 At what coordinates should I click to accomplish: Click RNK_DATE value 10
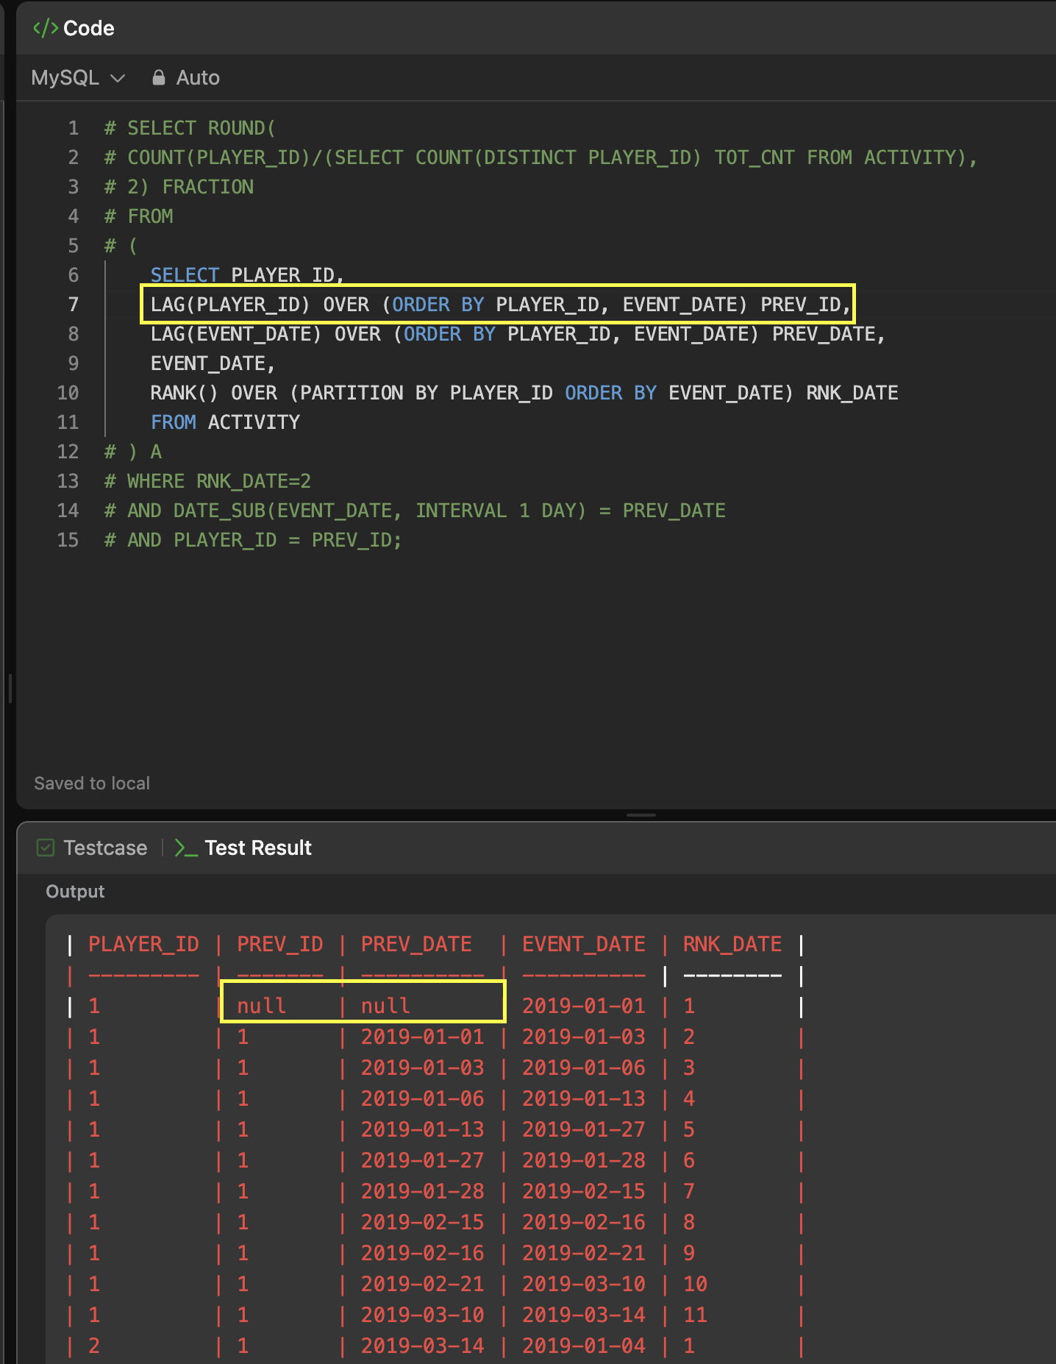click(695, 1284)
